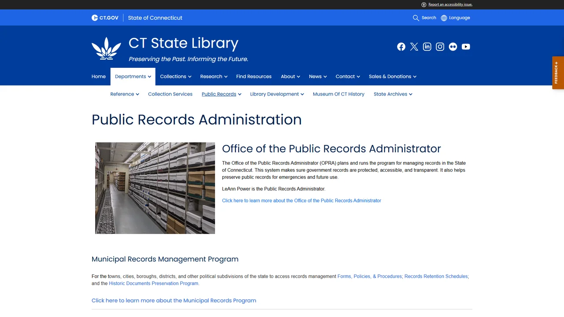Expand the State Archives submenu
564x317 pixels.
[x=393, y=94]
